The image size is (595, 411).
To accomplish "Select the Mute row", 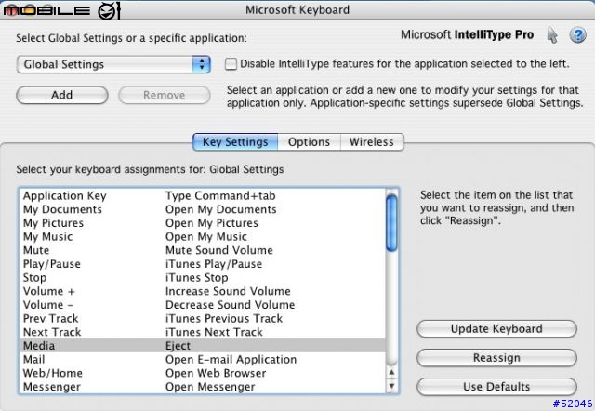I will click(203, 250).
